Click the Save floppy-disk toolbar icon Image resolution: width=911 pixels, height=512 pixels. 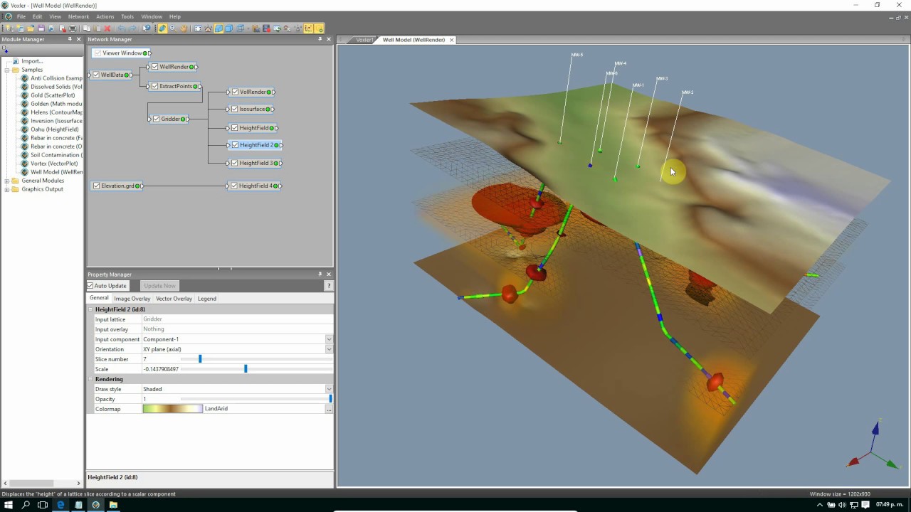(41, 28)
